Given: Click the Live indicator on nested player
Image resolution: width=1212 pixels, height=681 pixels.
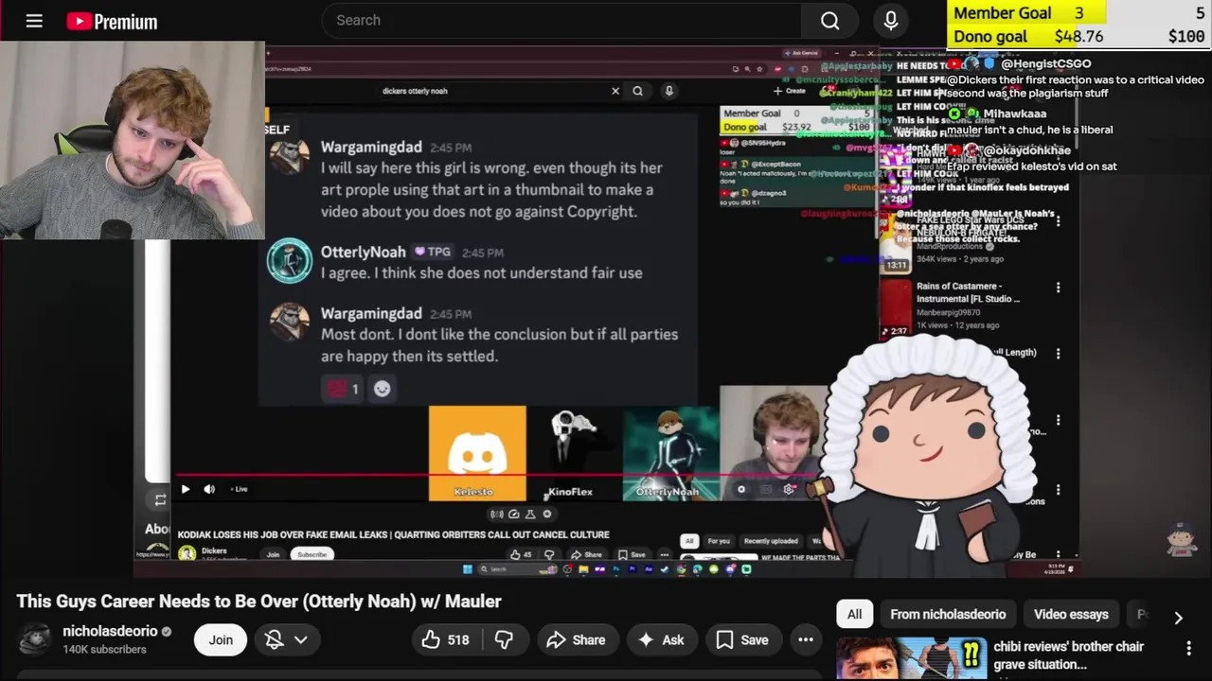Looking at the screenshot, I should pos(240,489).
